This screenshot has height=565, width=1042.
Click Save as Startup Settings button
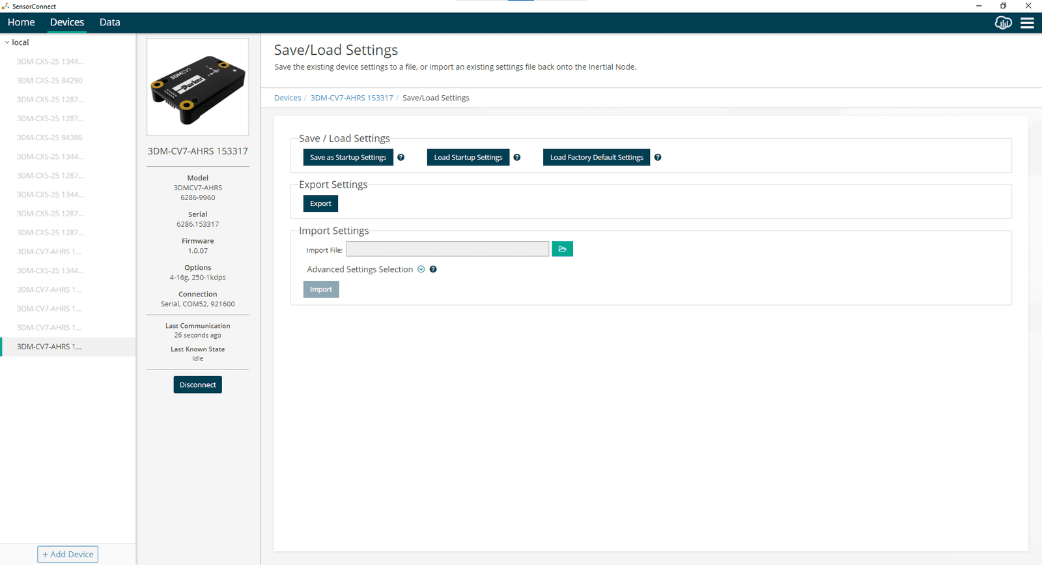(x=348, y=157)
